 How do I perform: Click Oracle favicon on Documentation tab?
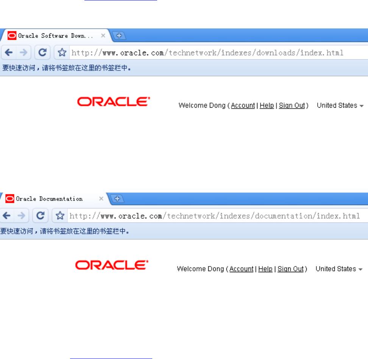click(x=9, y=199)
